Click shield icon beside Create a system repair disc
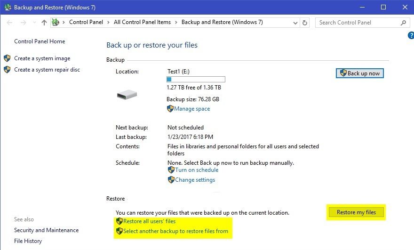 [x=7, y=70]
